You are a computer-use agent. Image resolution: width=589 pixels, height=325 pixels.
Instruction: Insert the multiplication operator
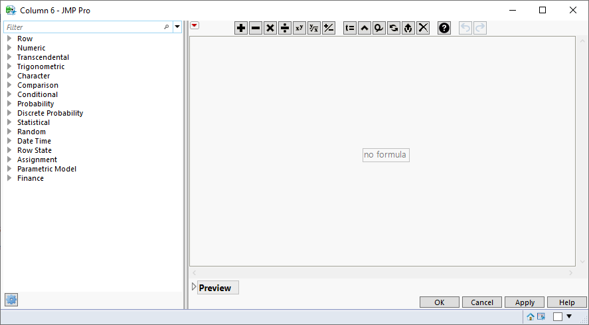(x=270, y=28)
